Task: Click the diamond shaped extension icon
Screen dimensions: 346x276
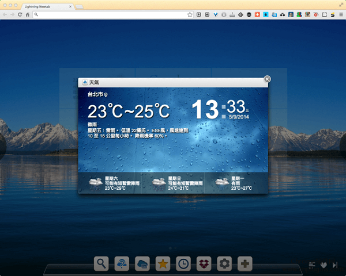Action: click(x=240, y=14)
